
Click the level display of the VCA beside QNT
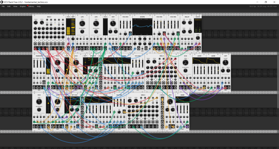click(x=68, y=27)
